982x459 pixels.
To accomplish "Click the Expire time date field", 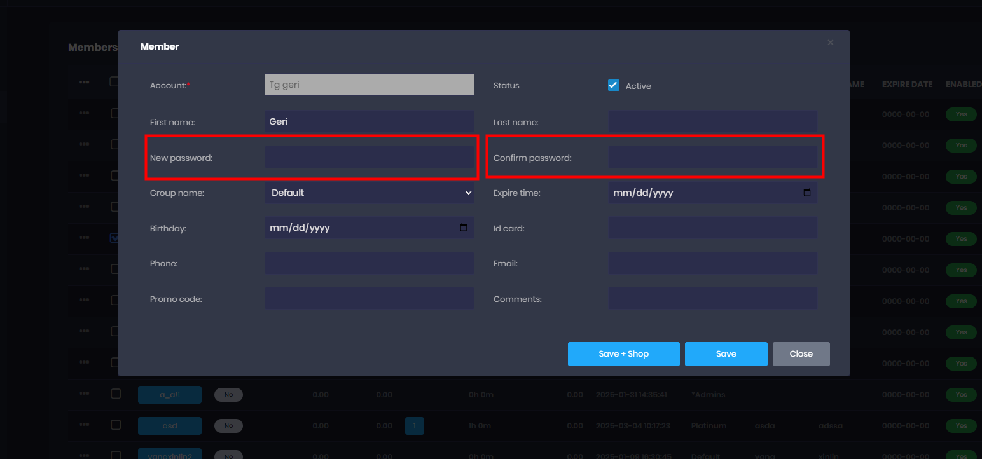I will tap(700, 193).
